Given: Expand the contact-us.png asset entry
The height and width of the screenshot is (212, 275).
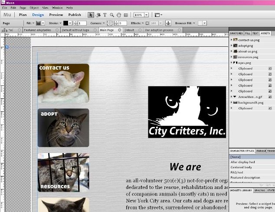Looking at the screenshot, I should coord(231,39).
